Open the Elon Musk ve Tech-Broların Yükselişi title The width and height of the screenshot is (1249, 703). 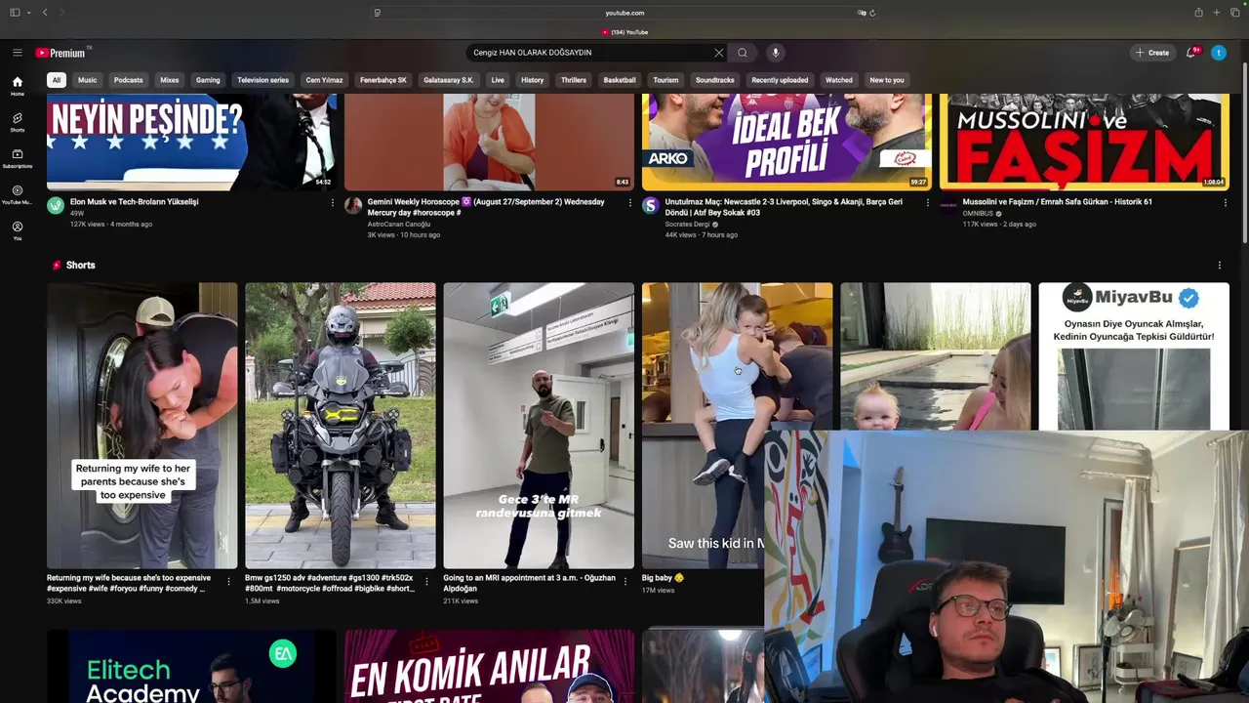tap(134, 202)
